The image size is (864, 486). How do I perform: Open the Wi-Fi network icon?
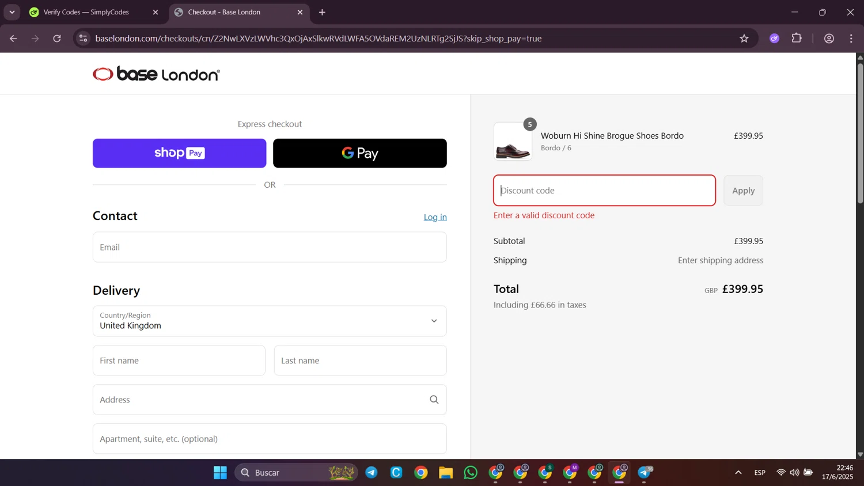pyautogui.click(x=781, y=473)
